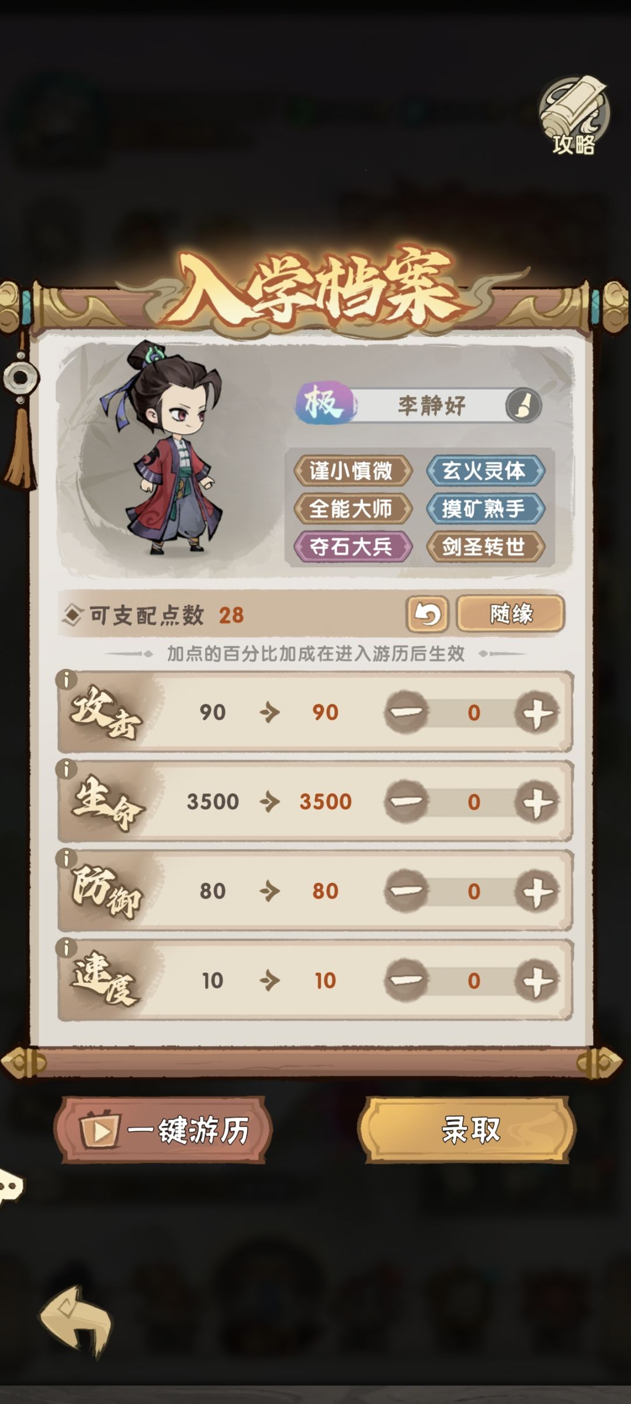
Task: Open info icon for 速度 stat
Action: [67, 948]
